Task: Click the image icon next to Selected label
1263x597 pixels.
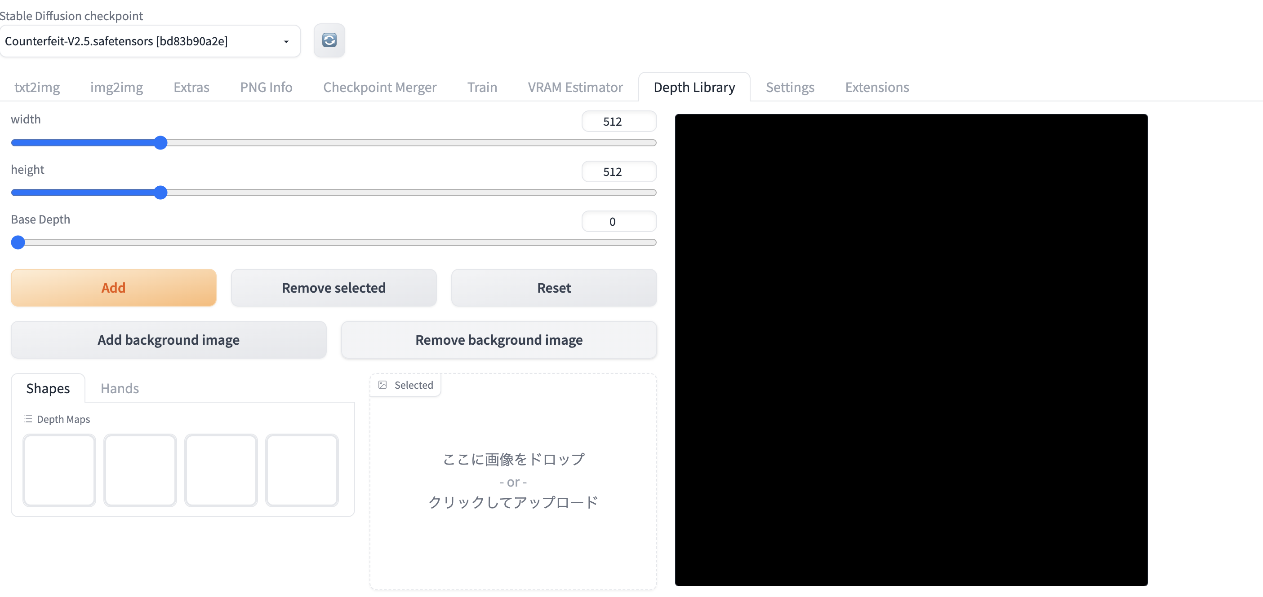Action: click(383, 385)
